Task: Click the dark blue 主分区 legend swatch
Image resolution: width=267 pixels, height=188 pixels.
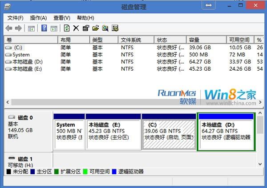Action: coord(32,172)
